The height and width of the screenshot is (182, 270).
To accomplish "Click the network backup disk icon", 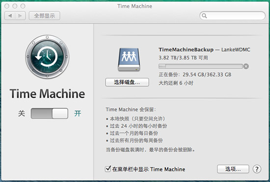I will pyautogui.click(x=129, y=60).
